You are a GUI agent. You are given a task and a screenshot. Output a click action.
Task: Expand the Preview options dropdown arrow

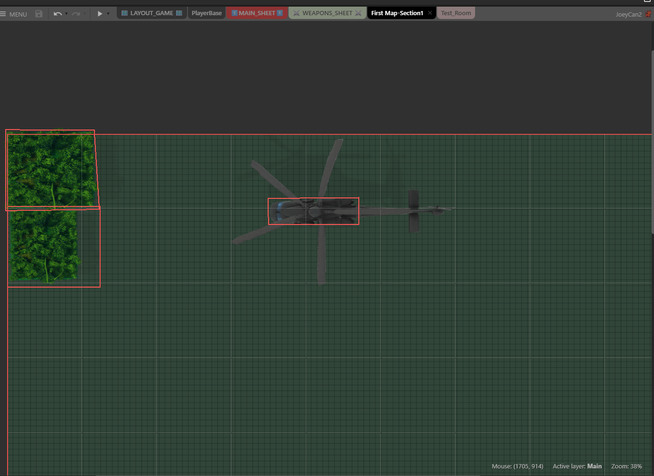click(x=108, y=14)
